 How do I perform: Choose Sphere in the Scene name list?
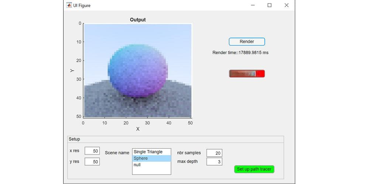coord(151,158)
